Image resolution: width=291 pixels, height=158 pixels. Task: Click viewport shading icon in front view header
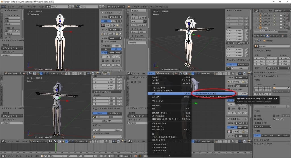point(25,73)
